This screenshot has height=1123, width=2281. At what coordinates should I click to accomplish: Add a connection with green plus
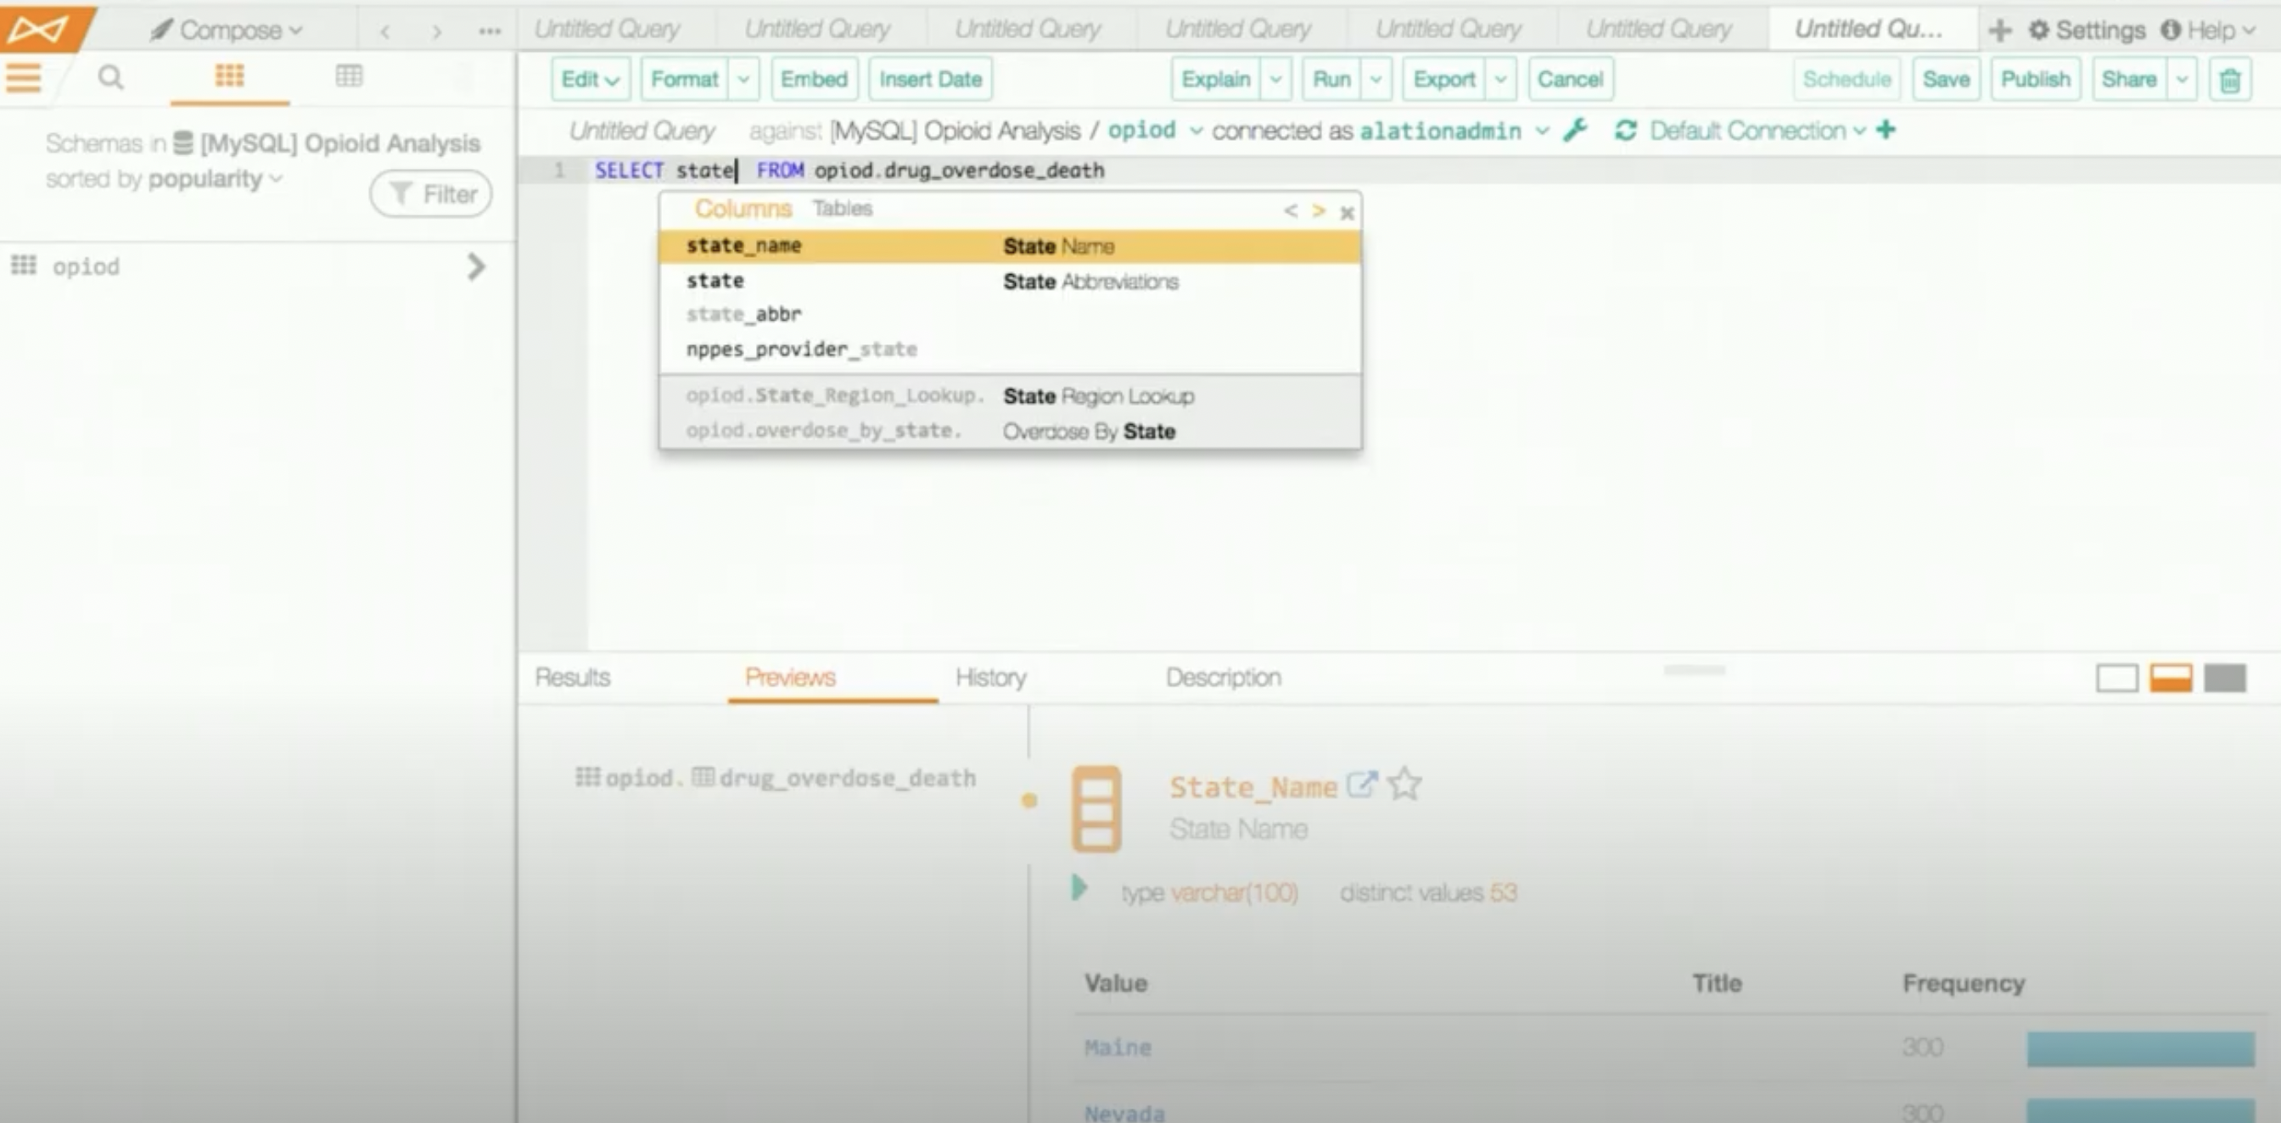1886,129
